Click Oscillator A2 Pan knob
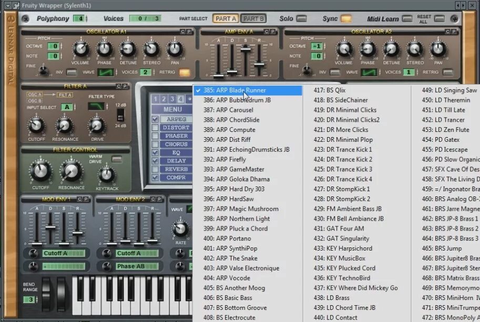The width and height of the screenshot is (480, 322). coord(438,49)
